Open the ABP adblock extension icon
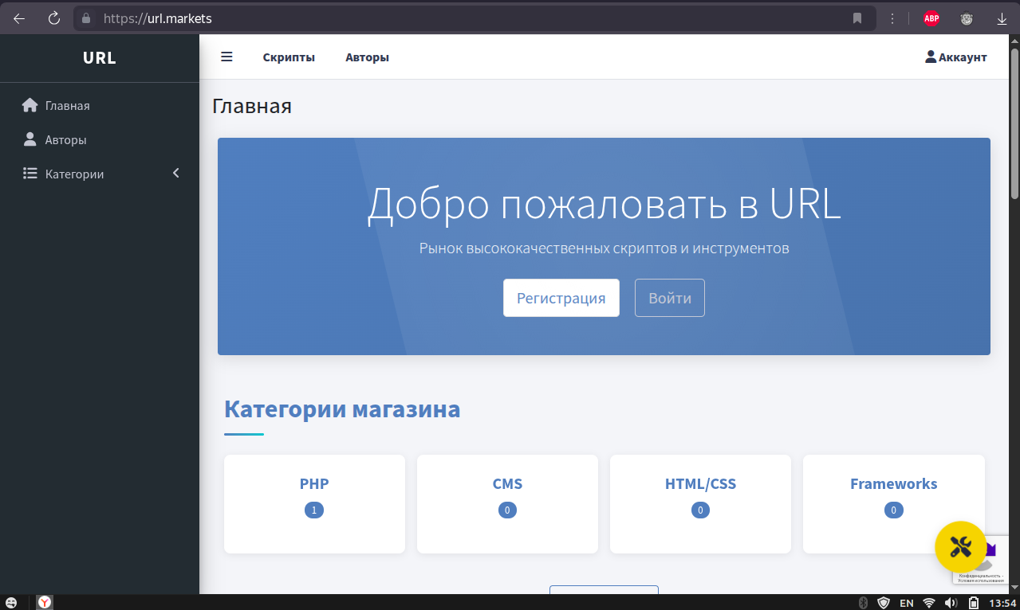The height and width of the screenshot is (610, 1020). [931, 18]
